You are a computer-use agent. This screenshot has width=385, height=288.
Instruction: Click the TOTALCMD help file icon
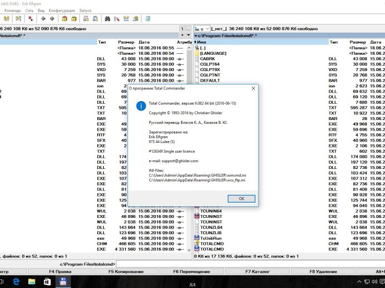[x=197, y=243]
